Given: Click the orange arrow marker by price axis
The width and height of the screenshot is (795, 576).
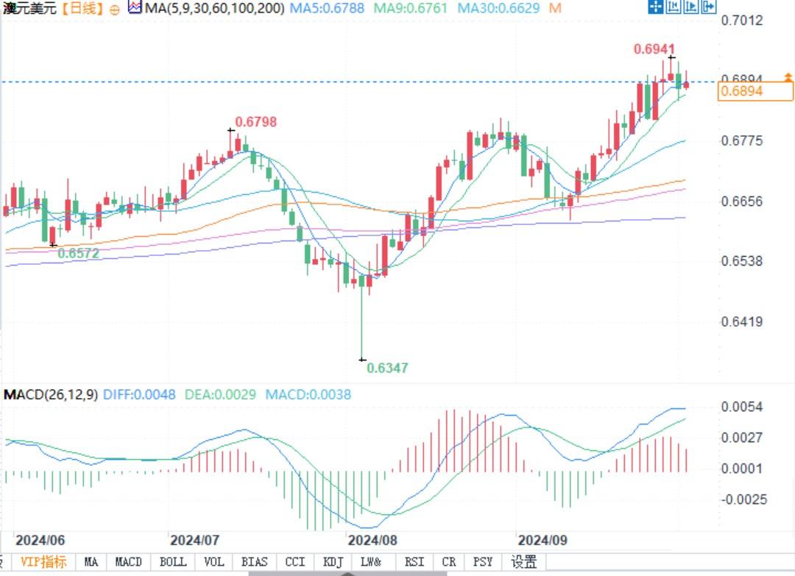Looking at the screenshot, I should [x=788, y=77].
